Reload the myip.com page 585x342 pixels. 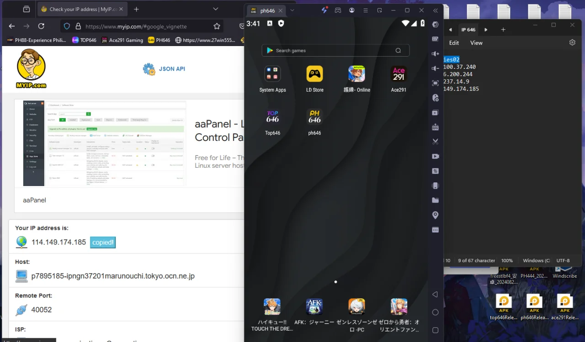[x=41, y=26]
